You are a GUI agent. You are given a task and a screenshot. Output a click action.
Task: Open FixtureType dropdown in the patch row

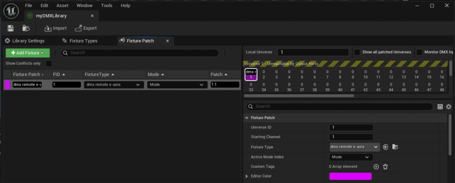(x=114, y=85)
